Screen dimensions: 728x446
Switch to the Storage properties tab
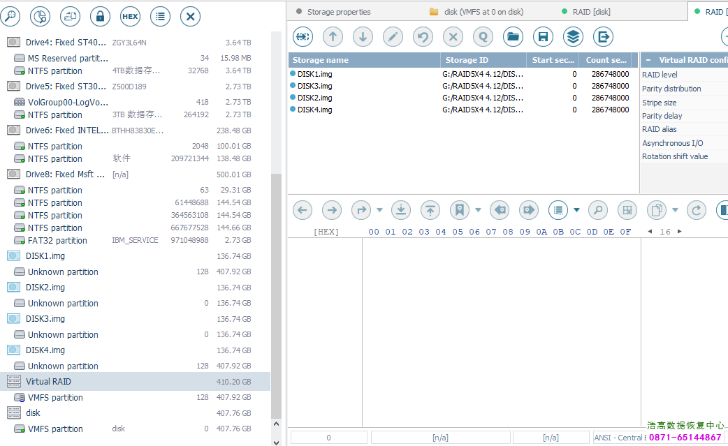point(338,12)
